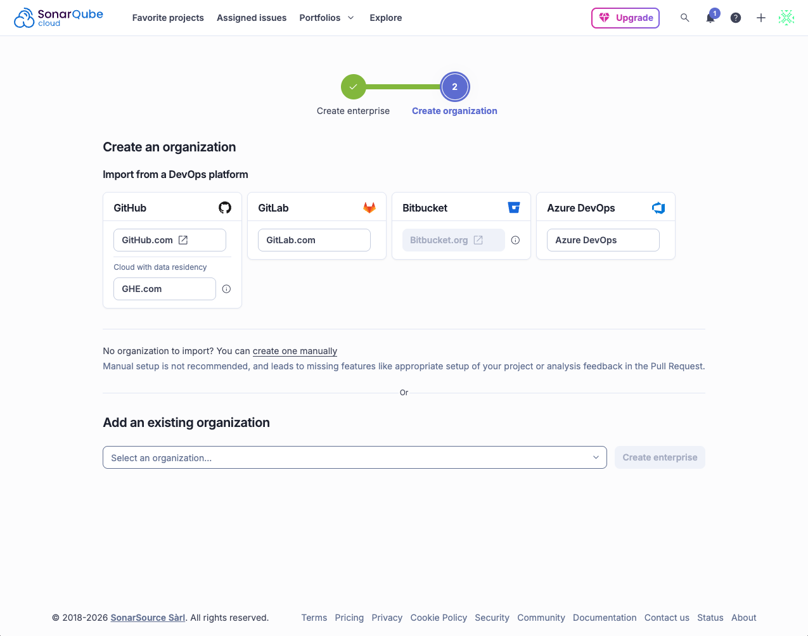808x636 pixels.
Task: Open the search magnifier icon
Action: pyautogui.click(x=685, y=18)
